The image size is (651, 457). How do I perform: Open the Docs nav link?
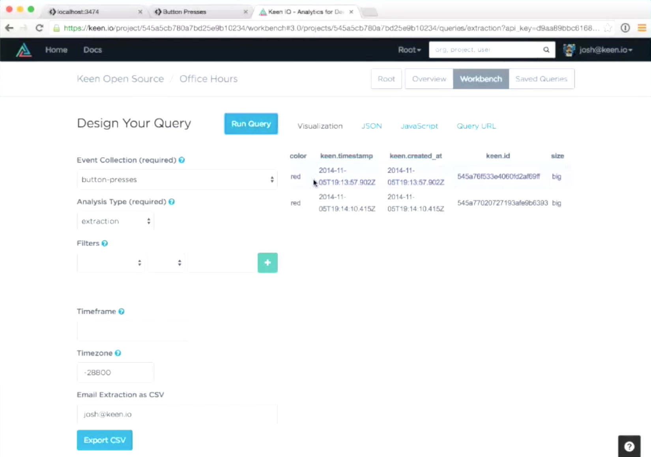93,50
